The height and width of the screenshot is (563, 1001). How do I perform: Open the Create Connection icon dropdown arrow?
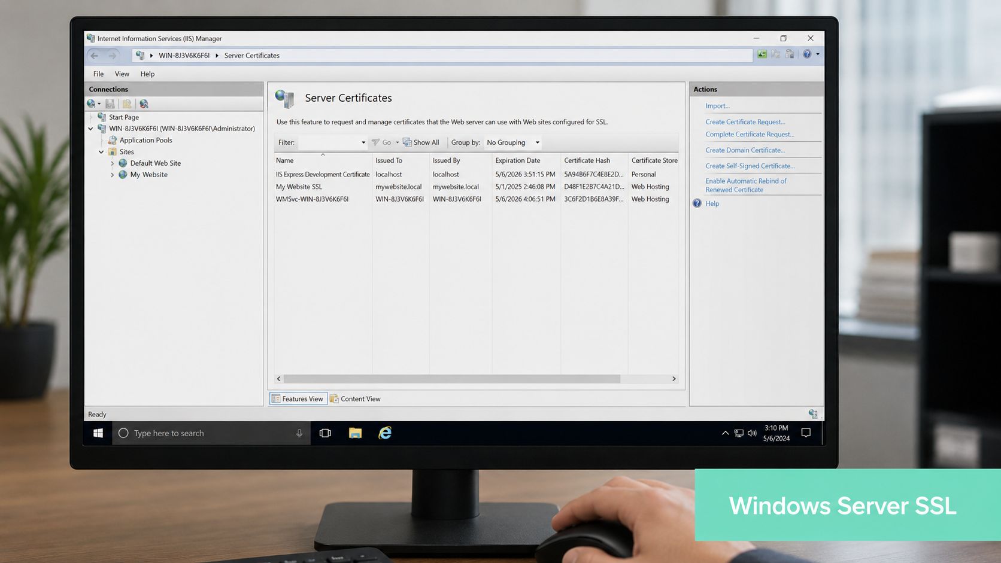pyautogui.click(x=99, y=104)
